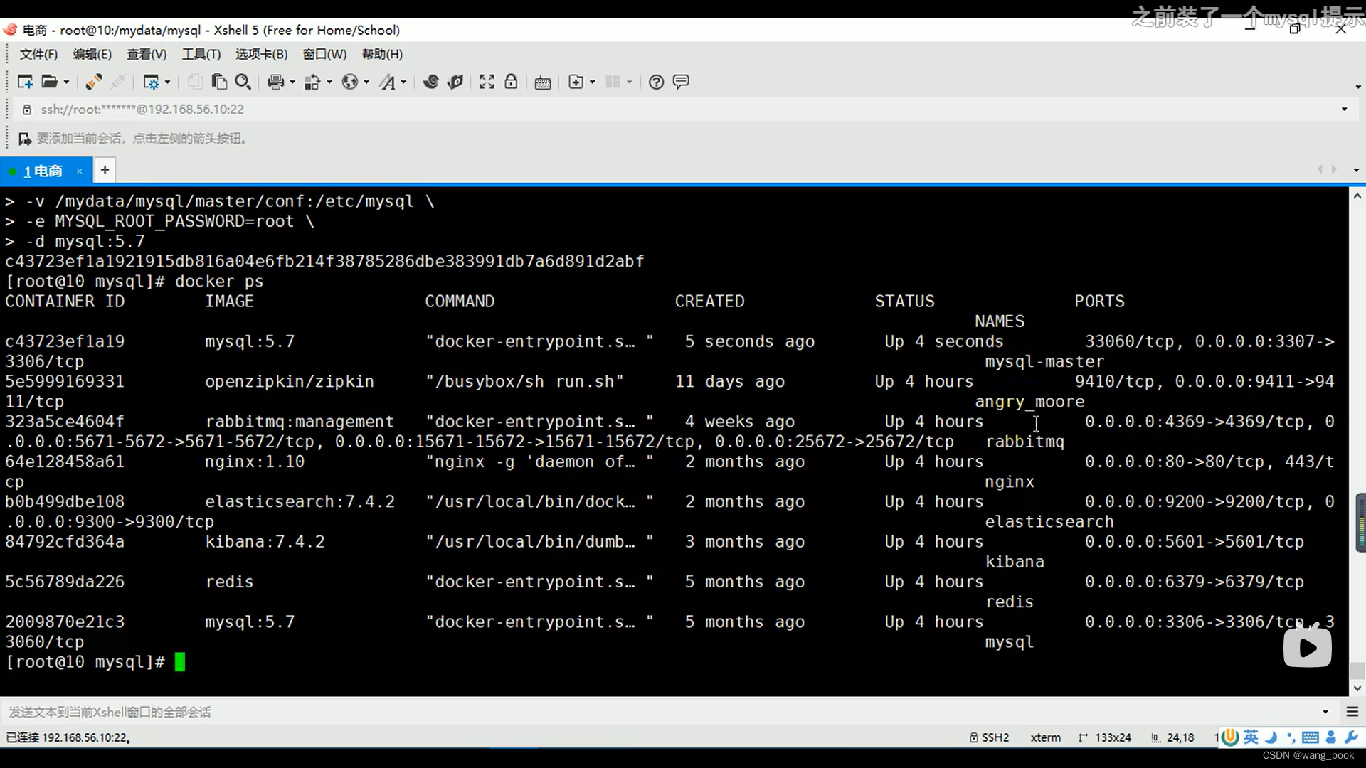Click the color scheme icon
1366x768 pixels.
[x=312, y=82]
